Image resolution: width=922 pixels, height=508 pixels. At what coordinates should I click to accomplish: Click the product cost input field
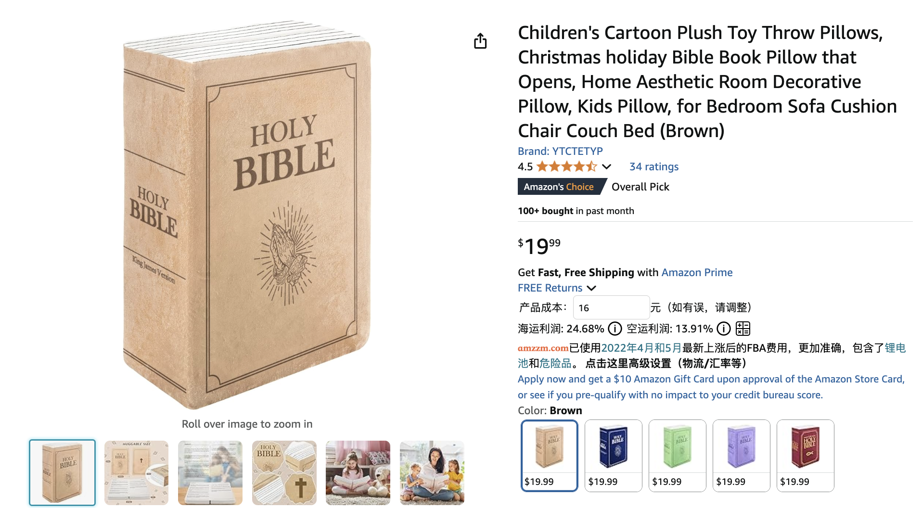pyautogui.click(x=611, y=308)
